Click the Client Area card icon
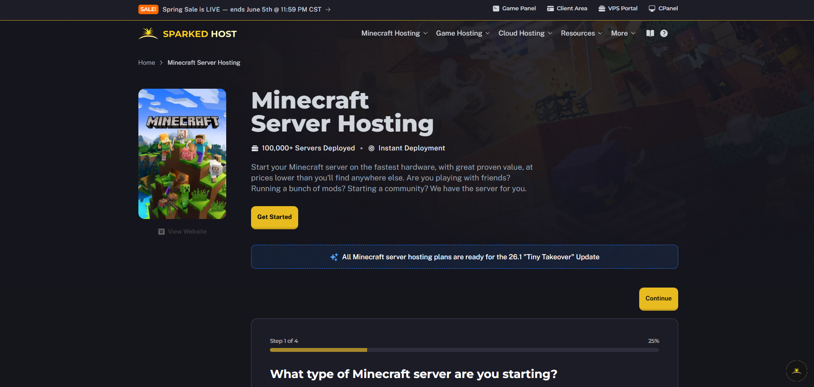The image size is (814, 387). [x=551, y=9]
